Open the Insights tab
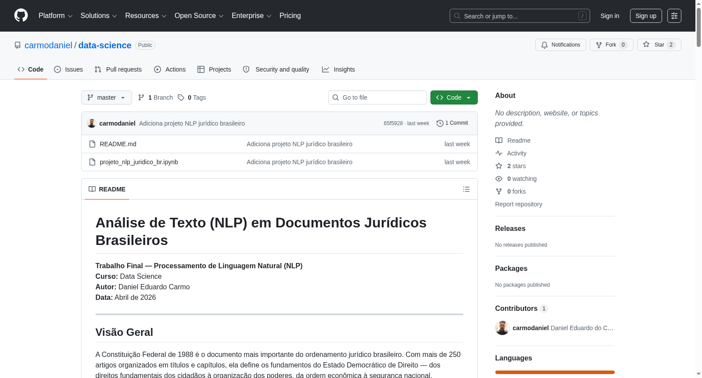Screen dimensions: 702x378 pos(338,69)
